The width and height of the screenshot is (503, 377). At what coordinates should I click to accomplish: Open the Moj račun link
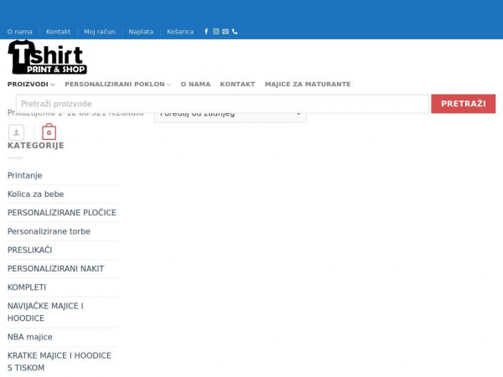tap(100, 32)
